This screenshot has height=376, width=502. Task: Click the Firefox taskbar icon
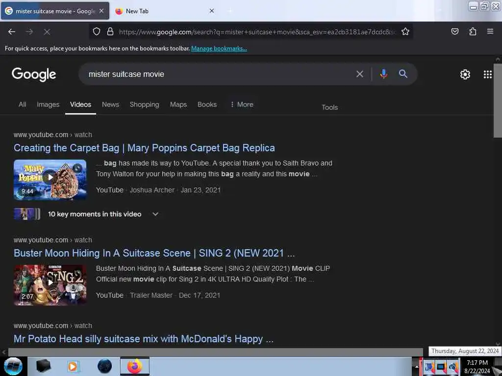coord(135,366)
